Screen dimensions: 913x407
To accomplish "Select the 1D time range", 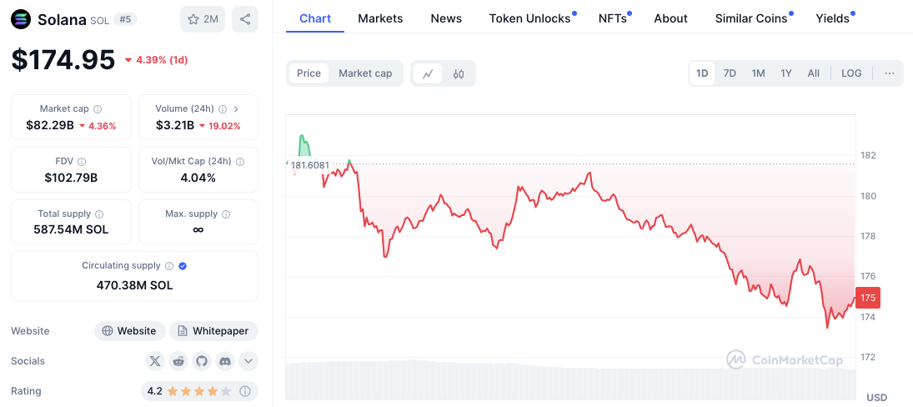I will point(702,73).
